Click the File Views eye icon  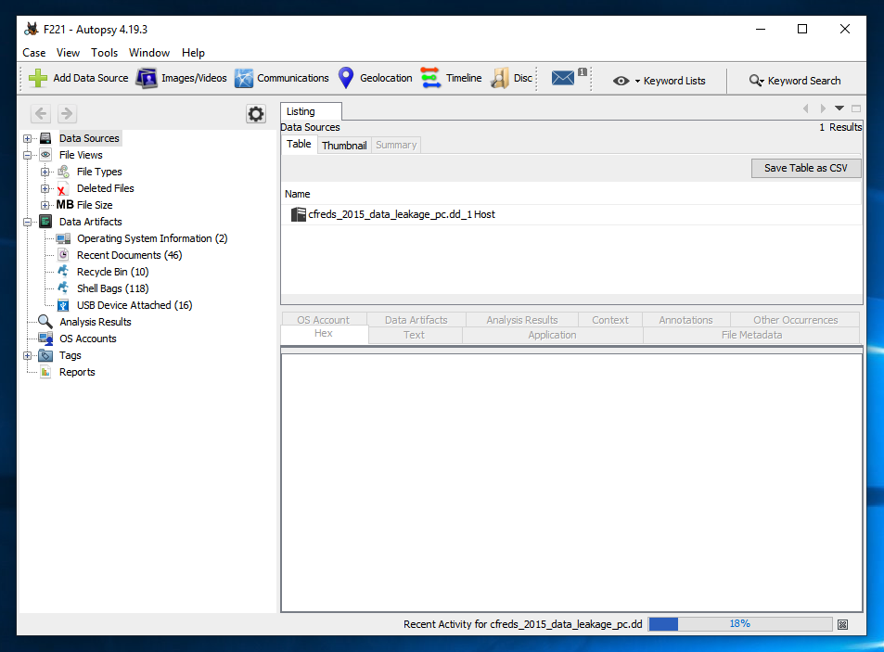[45, 155]
